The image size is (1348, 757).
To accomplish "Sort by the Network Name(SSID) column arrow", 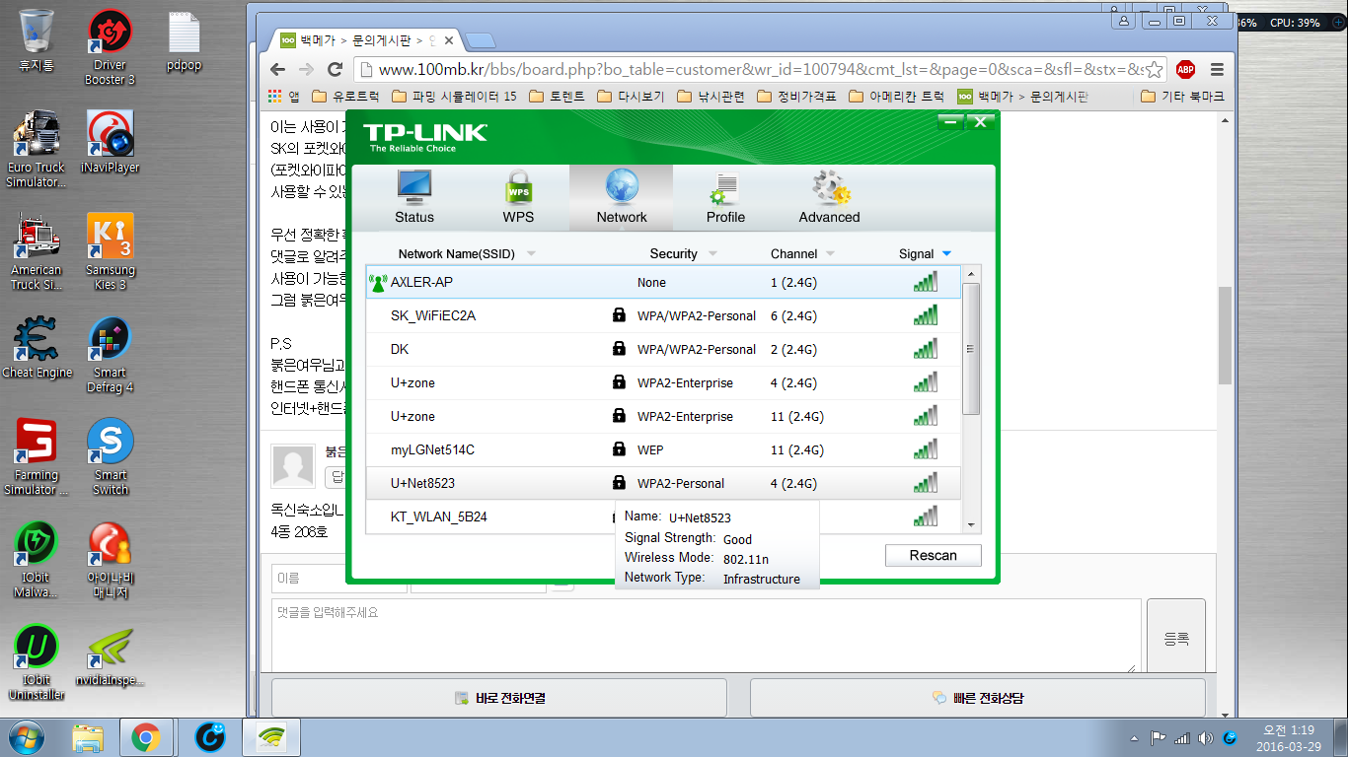I will [531, 254].
